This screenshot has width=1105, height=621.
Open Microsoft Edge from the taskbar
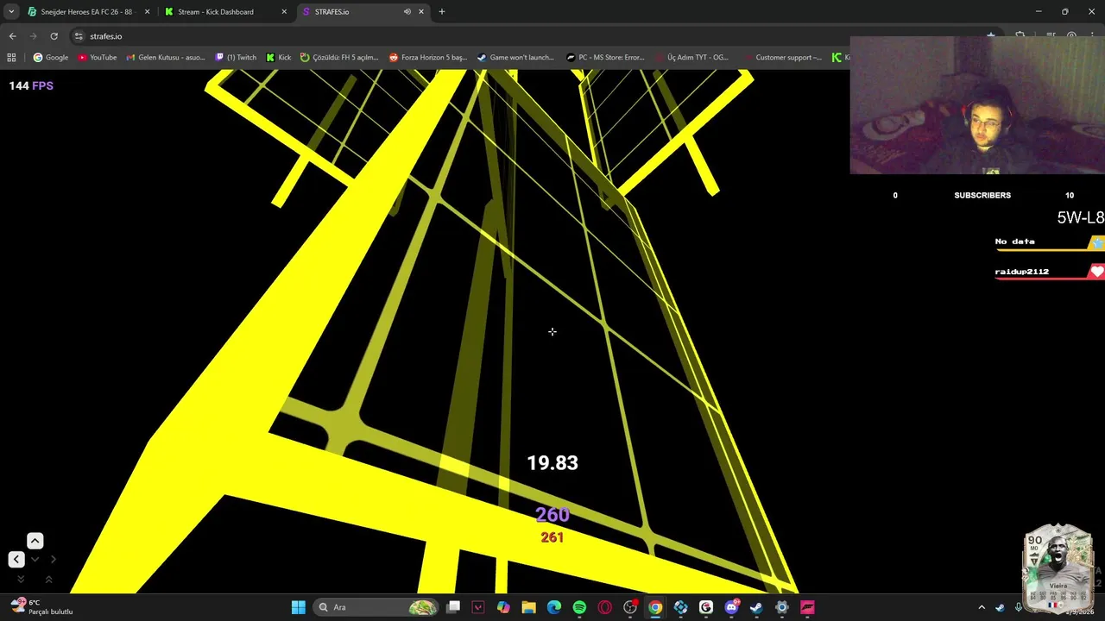point(553,607)
